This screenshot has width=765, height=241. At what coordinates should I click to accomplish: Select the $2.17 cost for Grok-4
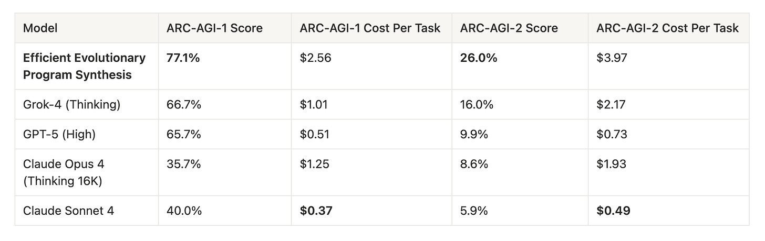[x=668, y=104]
